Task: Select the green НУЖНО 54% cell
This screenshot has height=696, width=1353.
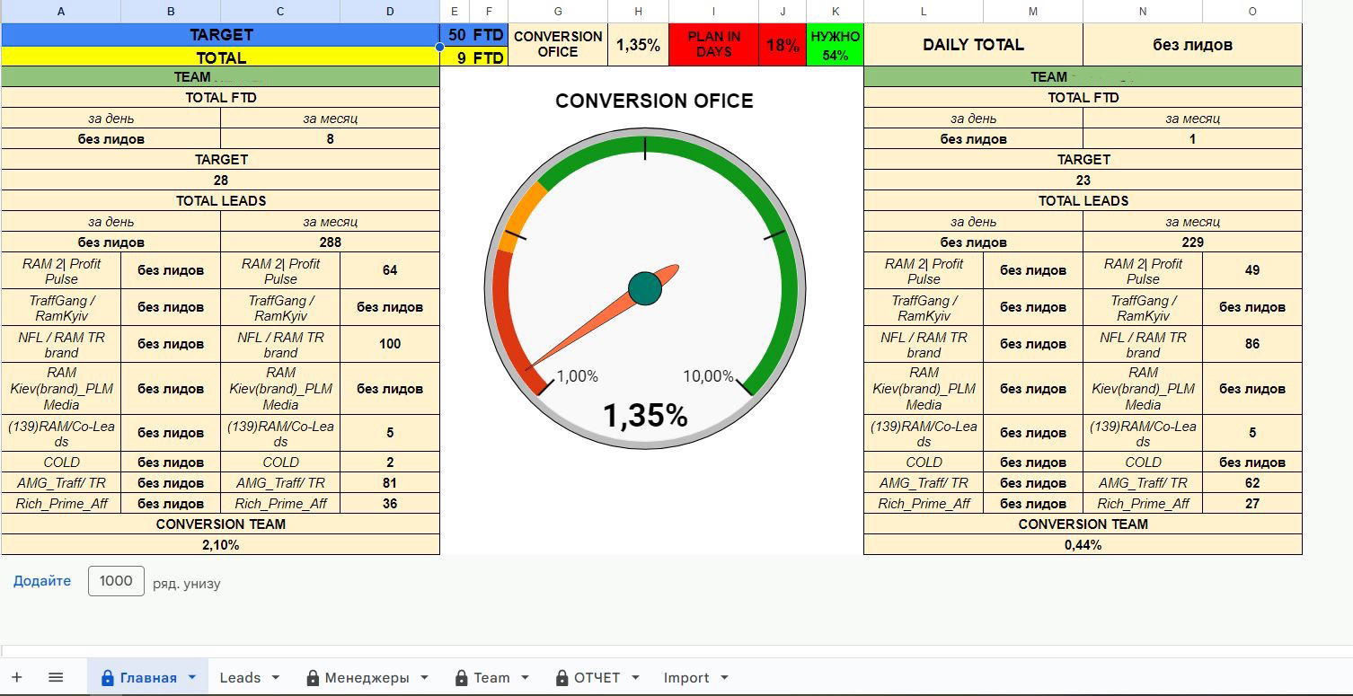Action: [x=836, y=45]
